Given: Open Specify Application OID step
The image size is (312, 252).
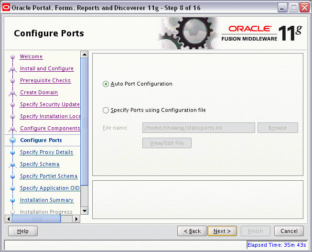Looking at the screenshot, I should click(x=50, y=188).
